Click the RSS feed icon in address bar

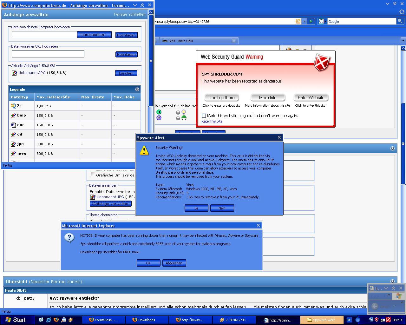click(298, 21)
